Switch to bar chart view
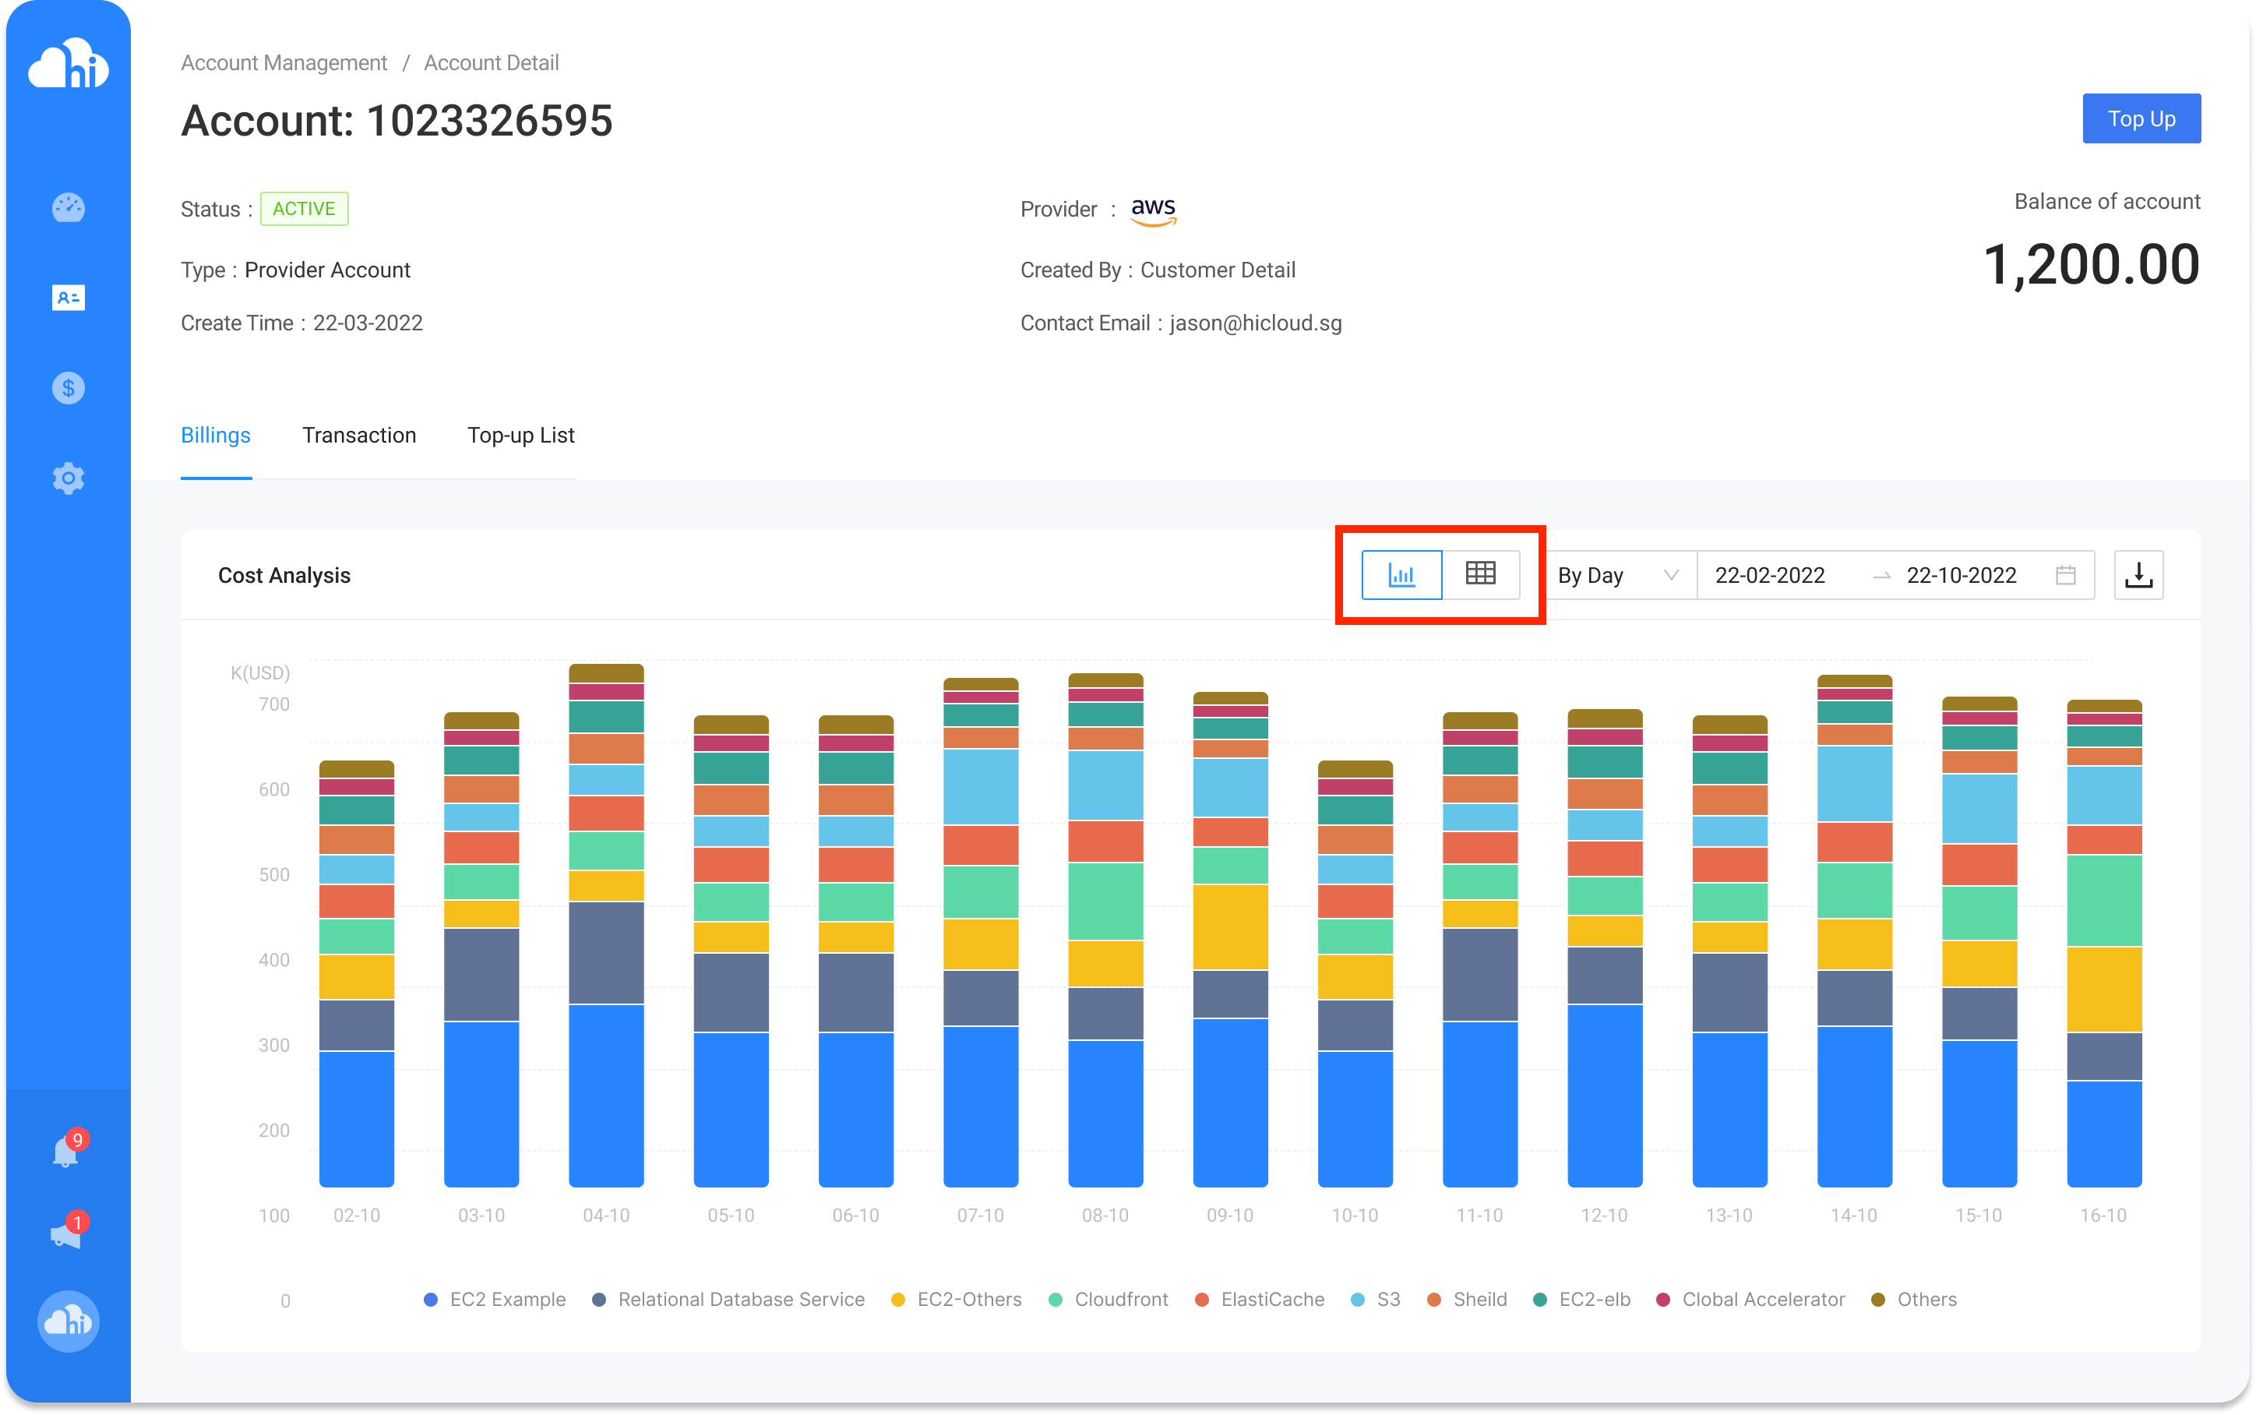Viewport: 2256px width, 1415px height. (x=1401, y=574)
